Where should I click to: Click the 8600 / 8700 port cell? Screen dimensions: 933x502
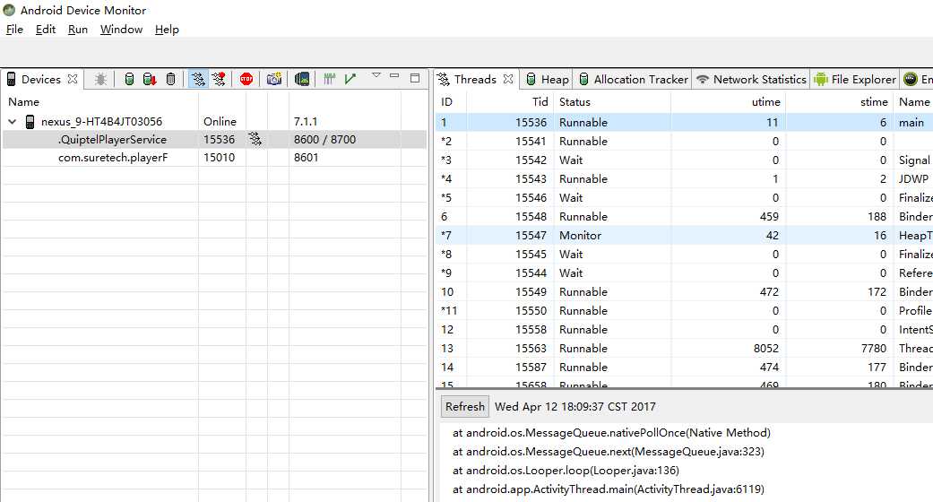click(x=324, y=139)
